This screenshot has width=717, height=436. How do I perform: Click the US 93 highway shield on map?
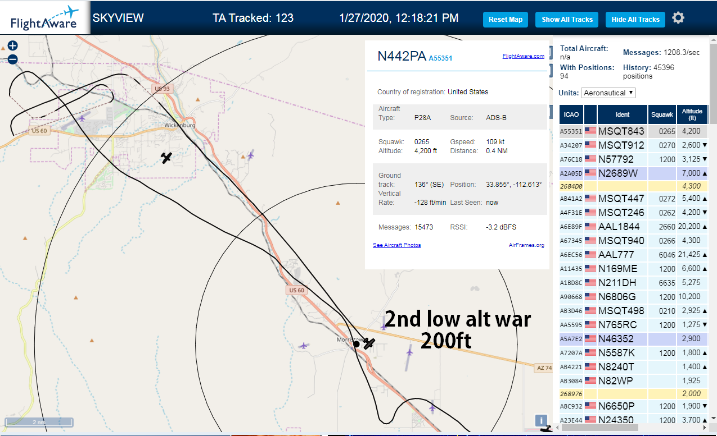162,89
